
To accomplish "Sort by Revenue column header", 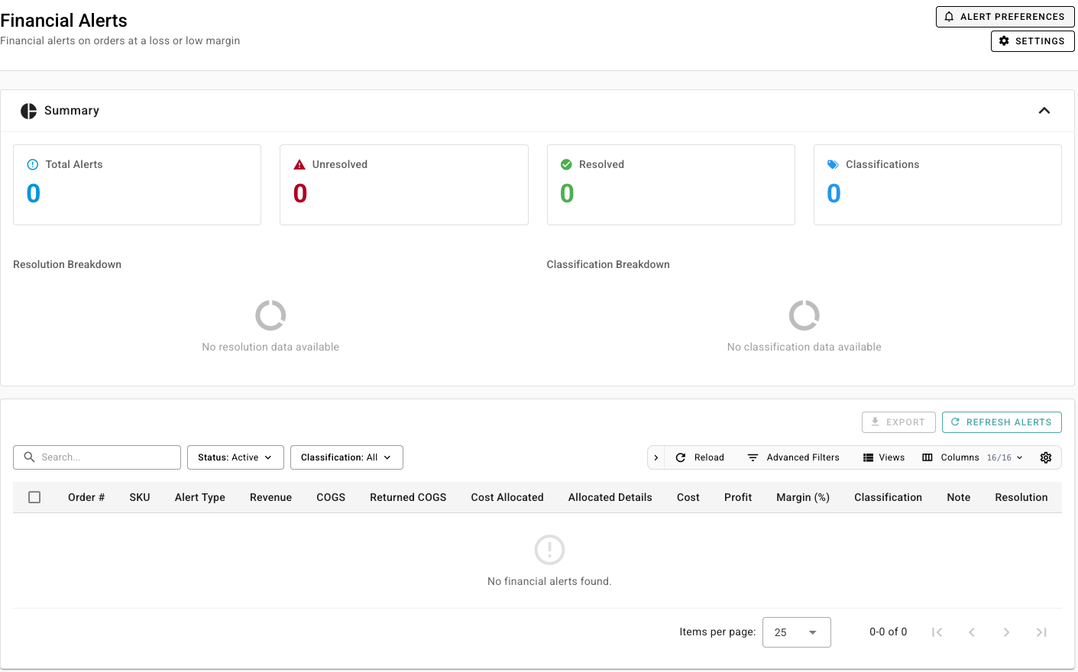I will pyautogui.click(x=271, y=497).
